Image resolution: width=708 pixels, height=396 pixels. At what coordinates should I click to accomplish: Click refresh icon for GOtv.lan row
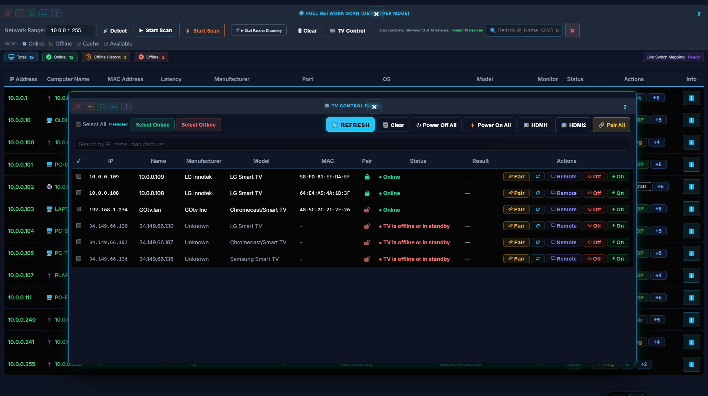pos(538,209)
